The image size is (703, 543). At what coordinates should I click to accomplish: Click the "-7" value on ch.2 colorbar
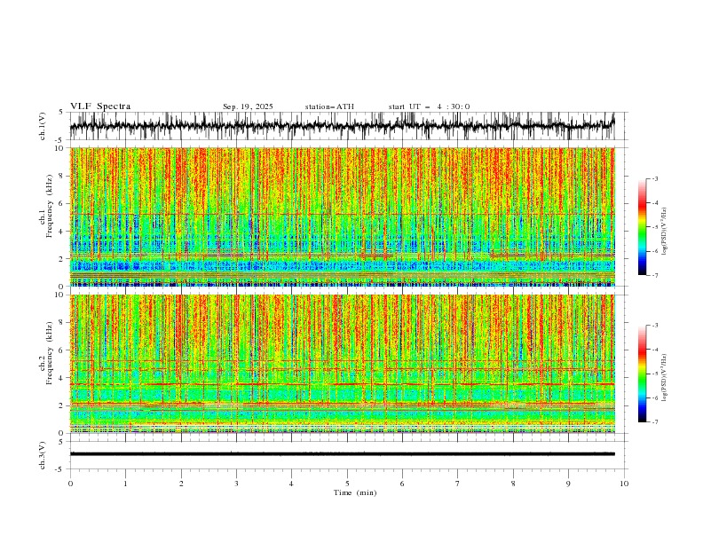pos(654,422)
